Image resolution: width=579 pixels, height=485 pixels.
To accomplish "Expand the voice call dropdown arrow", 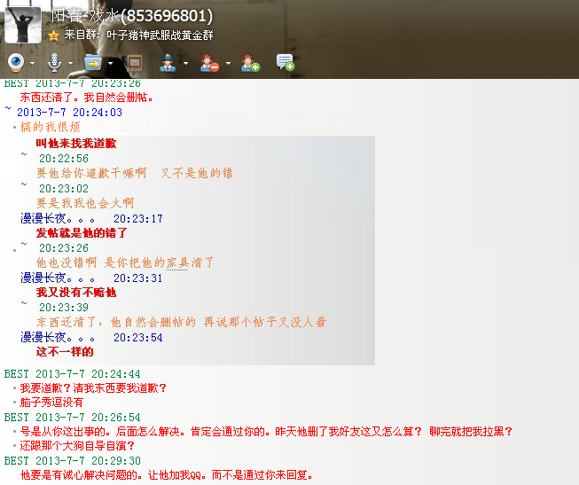I will [x=70, y=63].
